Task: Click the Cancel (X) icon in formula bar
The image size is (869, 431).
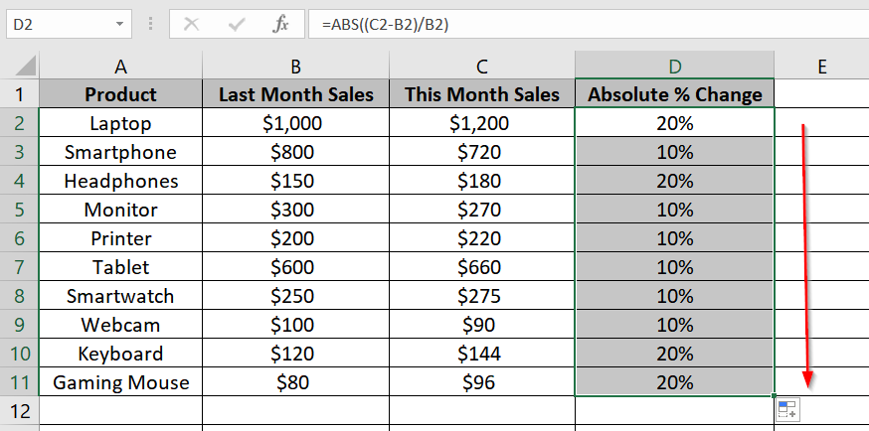Action: point(191,25)
